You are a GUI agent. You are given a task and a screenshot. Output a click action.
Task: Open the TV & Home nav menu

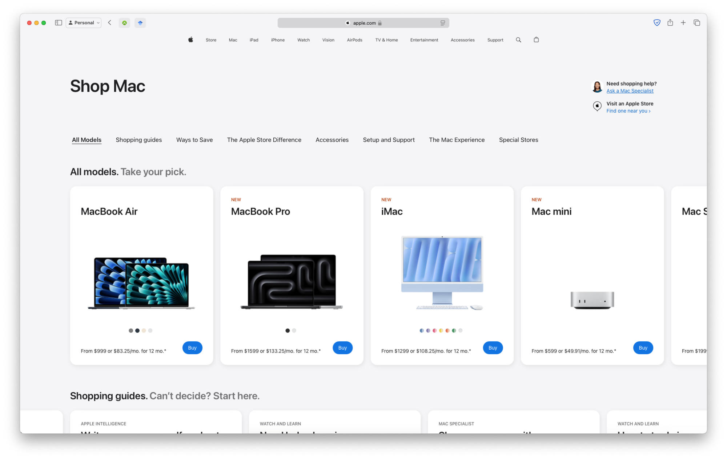pos(386,40)
